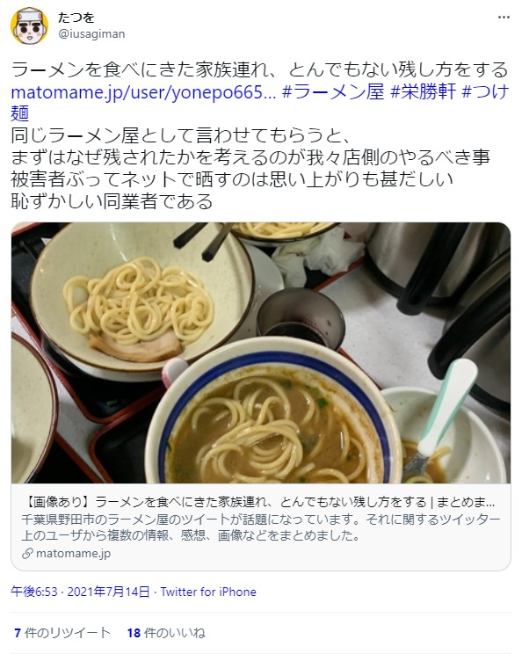Open the 午後6:53 timestamp
This screenshot has height=654, width=522.
tap(34, 592)
